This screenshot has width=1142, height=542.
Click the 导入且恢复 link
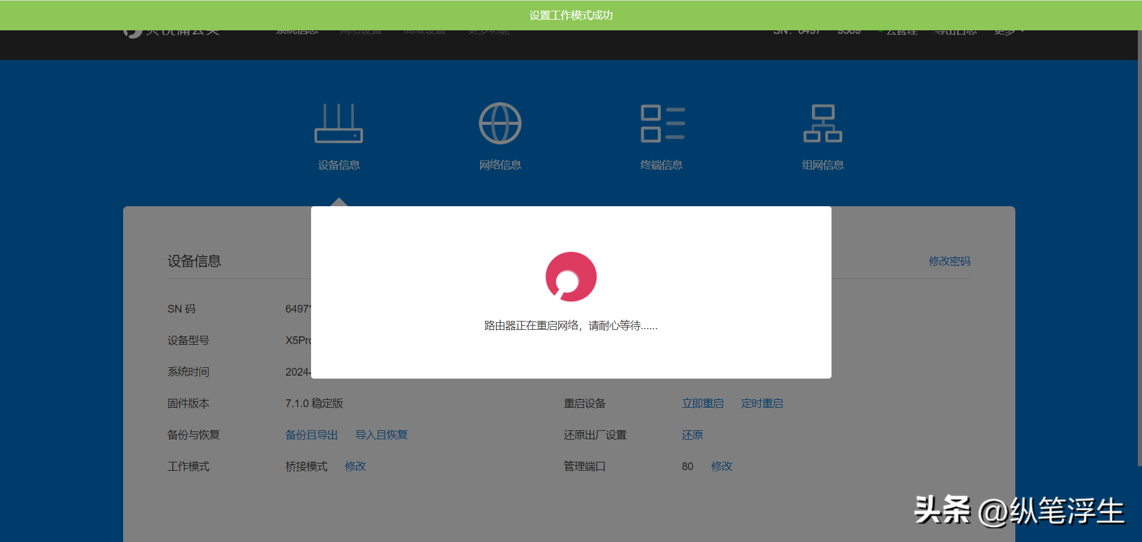pos(381,435)
